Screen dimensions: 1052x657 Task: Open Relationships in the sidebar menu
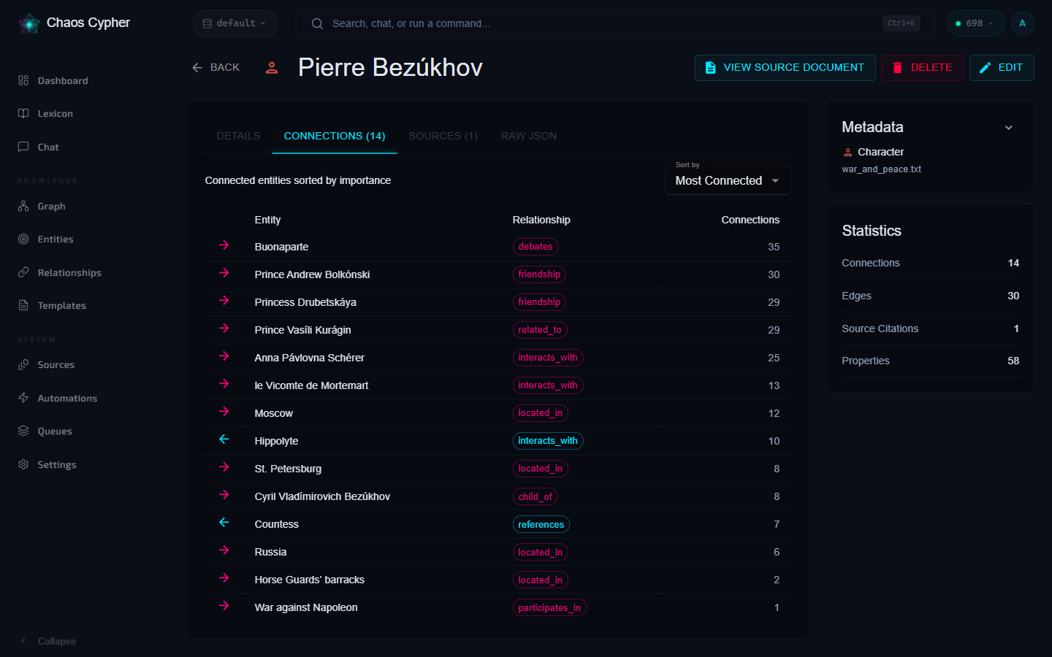(x=69, y=272)
